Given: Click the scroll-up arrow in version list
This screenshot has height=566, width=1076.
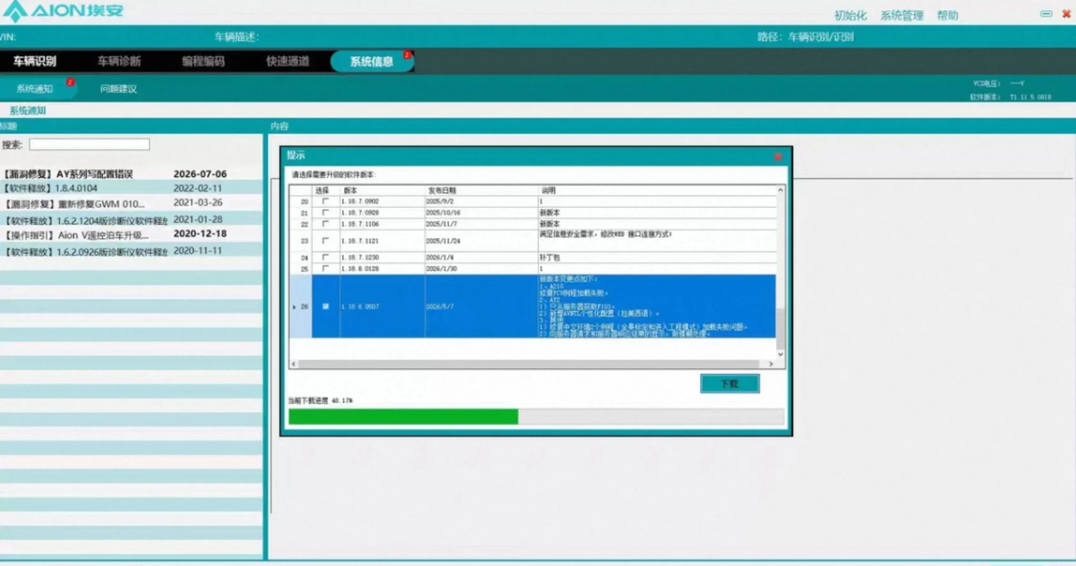Looking at the screenshot, I should click(780, 190).
